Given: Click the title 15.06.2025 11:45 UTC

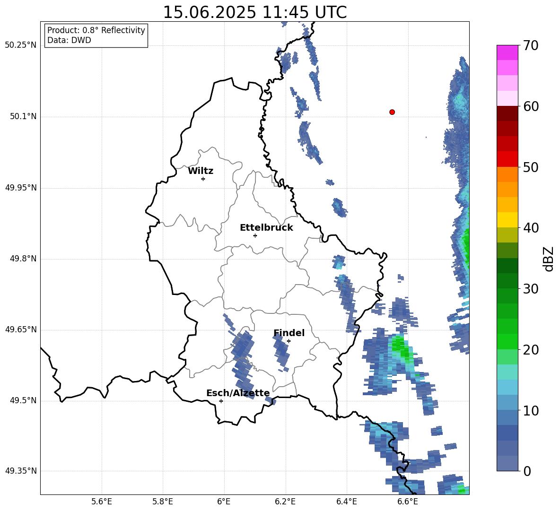Looking at the screenshot, I should tap(255, 12).
